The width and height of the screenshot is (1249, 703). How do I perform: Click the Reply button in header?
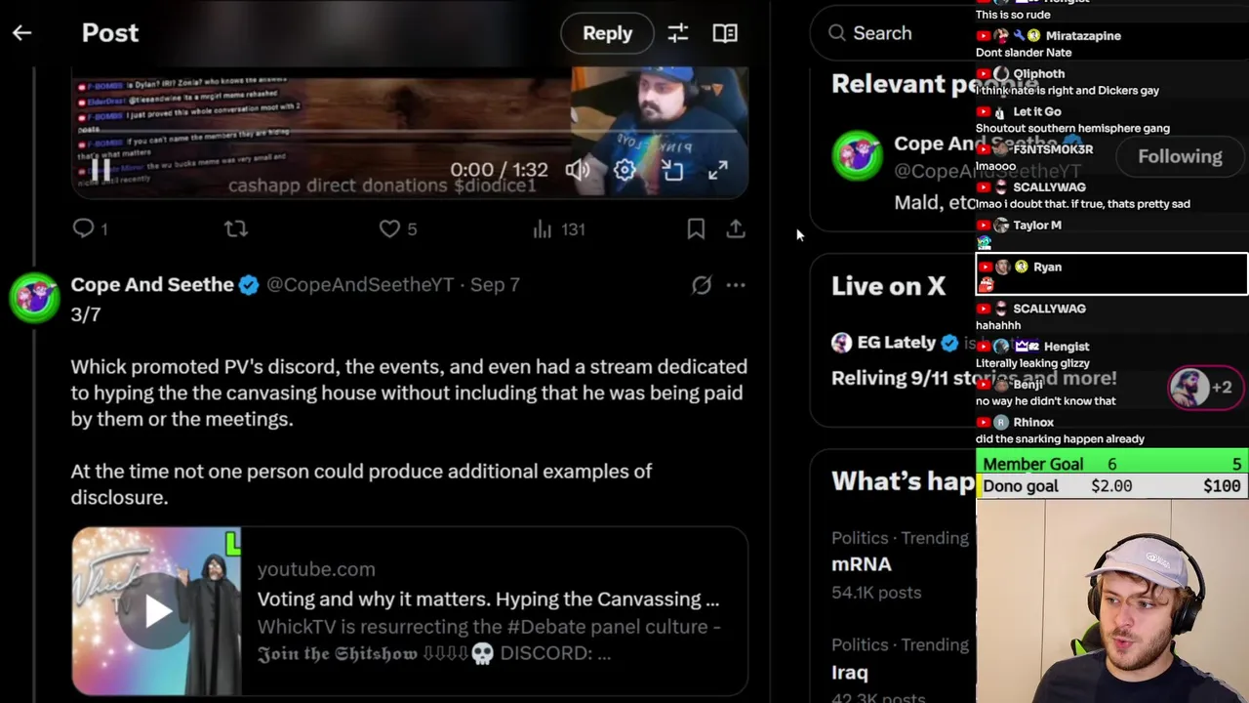point(608,33)
